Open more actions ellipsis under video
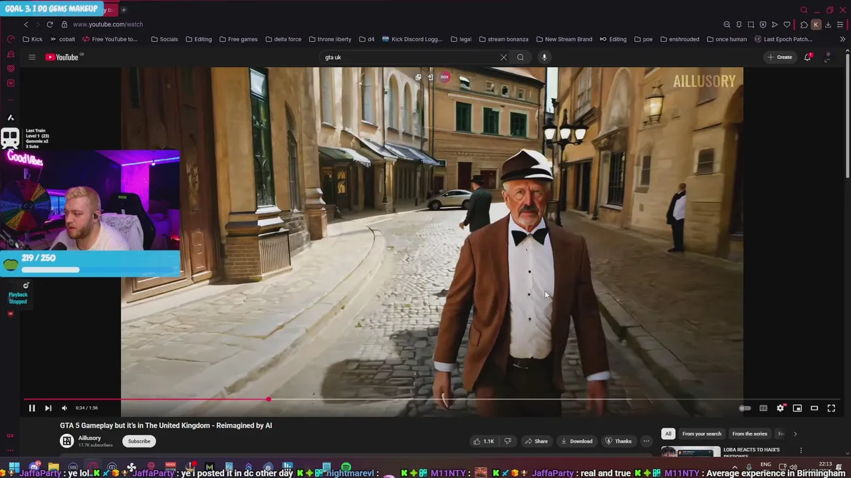This screenshot has width=851, height=478. [646, 441]
